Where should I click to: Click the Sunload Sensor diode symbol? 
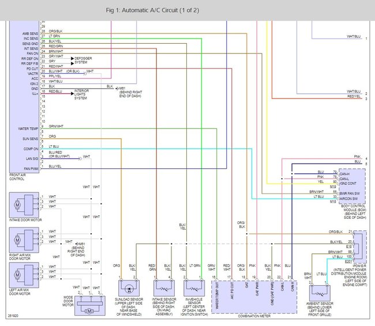pyautogui.click(x=129, y=288)
